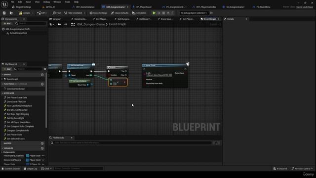Click the graph bookmarks dropdown icon
Image resolution: width=316 pixels, height=178 pixels.
point(52,24)
